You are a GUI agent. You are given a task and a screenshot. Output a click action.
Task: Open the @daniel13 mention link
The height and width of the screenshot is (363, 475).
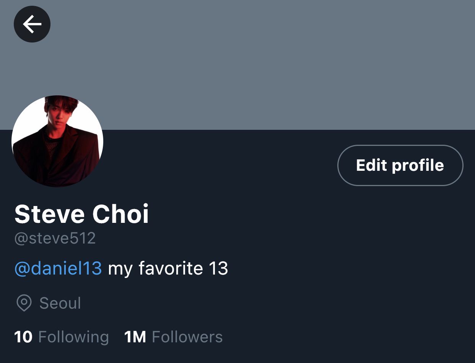click(x=58, y=268)
